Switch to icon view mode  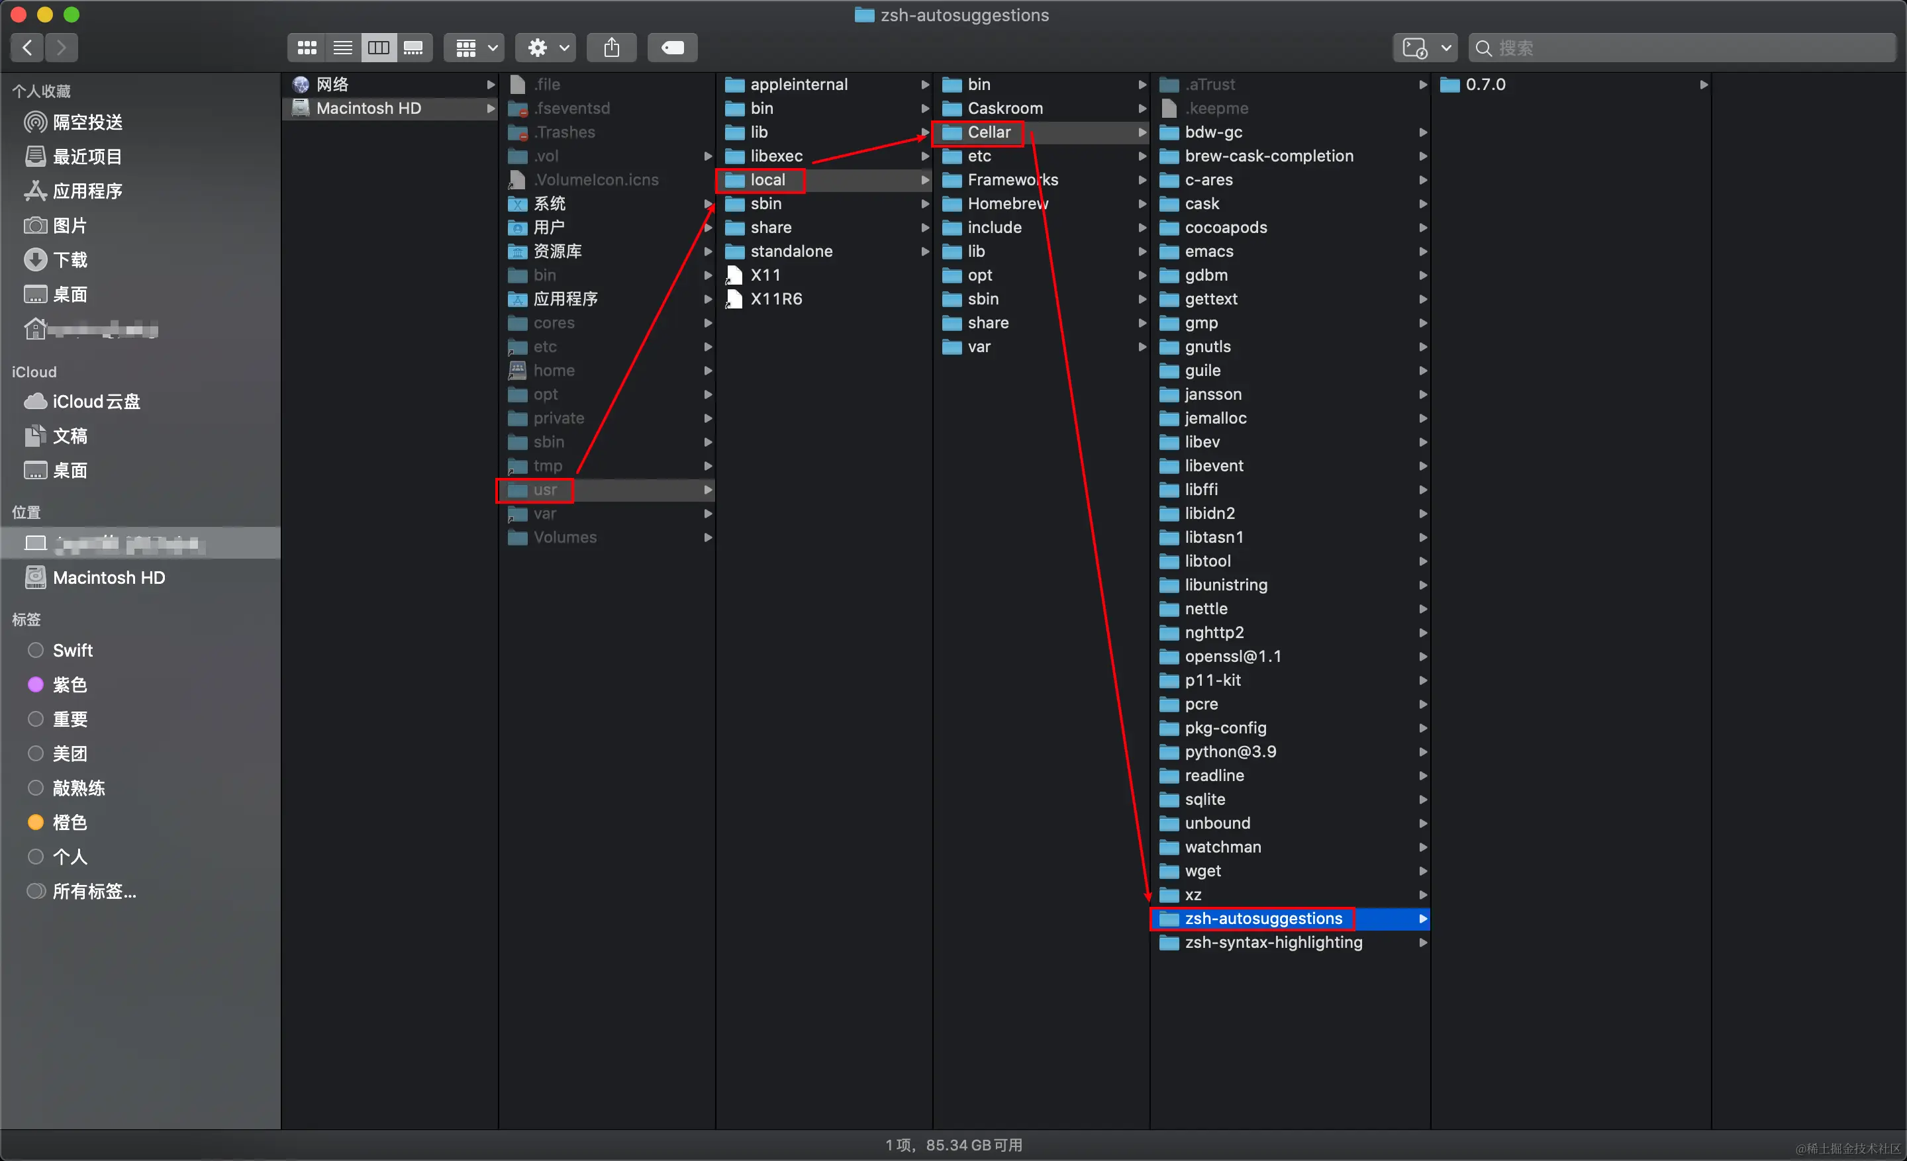pyautogui.click(x=307, y=48)
